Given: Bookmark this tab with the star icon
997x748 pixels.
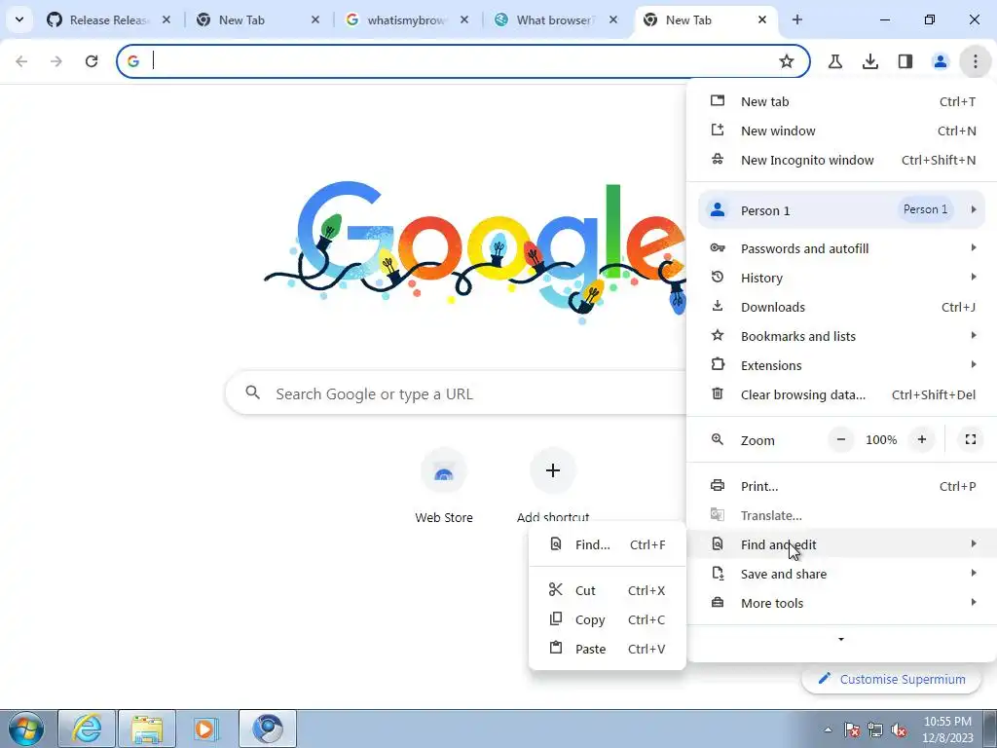Looking at the screenshot, I should click(787, 61).
